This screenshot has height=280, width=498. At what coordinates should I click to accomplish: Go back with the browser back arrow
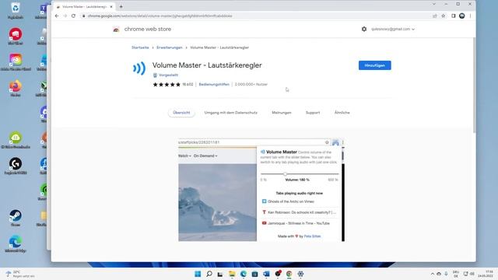[x=57, y=16]
